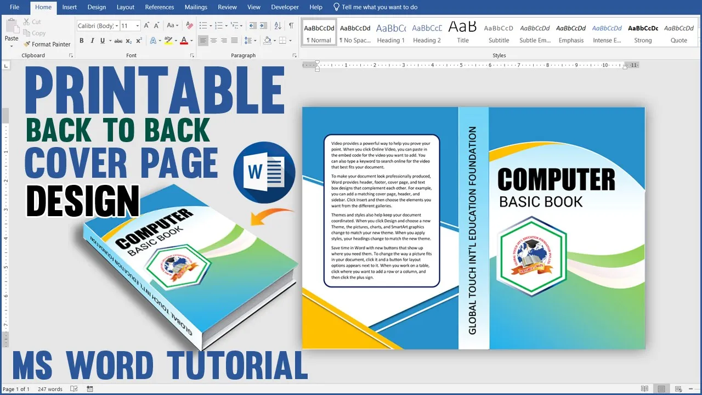Open Paragraph dialog launcher
The height and width of the screenshot is (395, 702).
pyautogui.click(x=295, y=56)
